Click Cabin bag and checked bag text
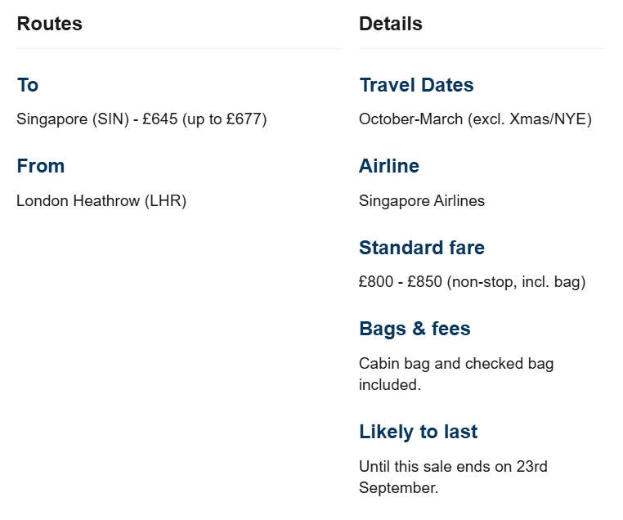 click(456, 364)
